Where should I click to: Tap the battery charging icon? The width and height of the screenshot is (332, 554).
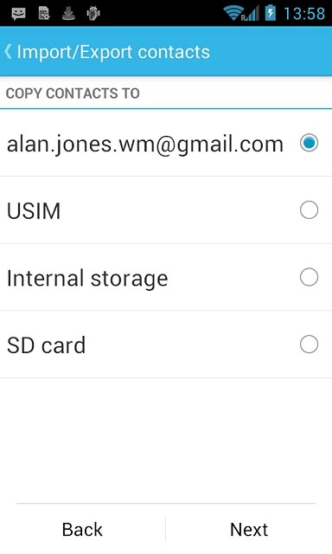[x=271, y=13]
